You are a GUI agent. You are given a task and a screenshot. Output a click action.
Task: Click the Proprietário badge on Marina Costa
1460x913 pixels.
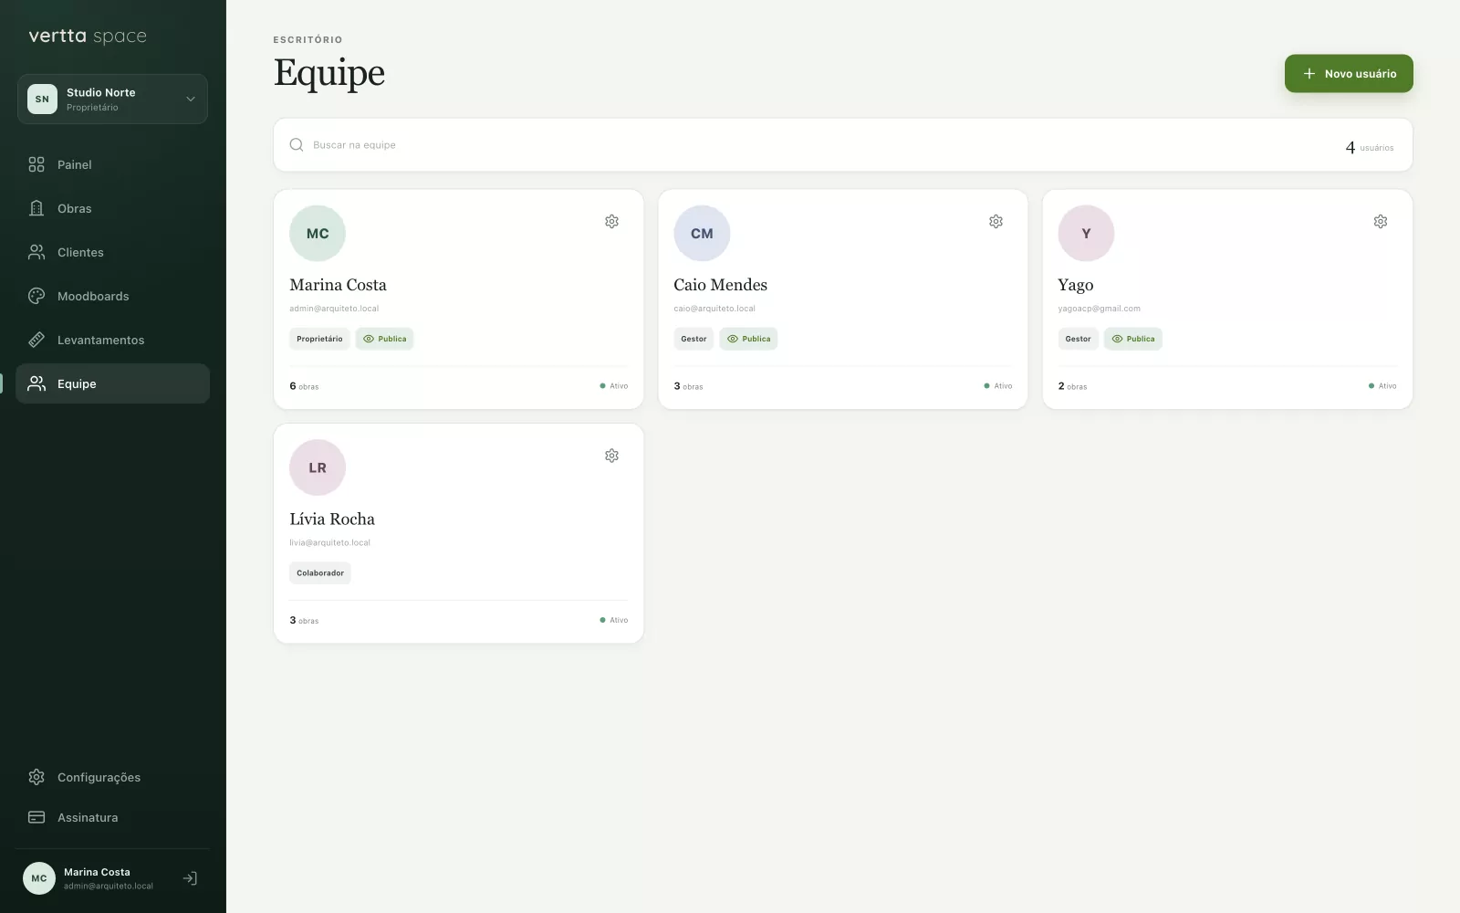(x=319, y=339)
